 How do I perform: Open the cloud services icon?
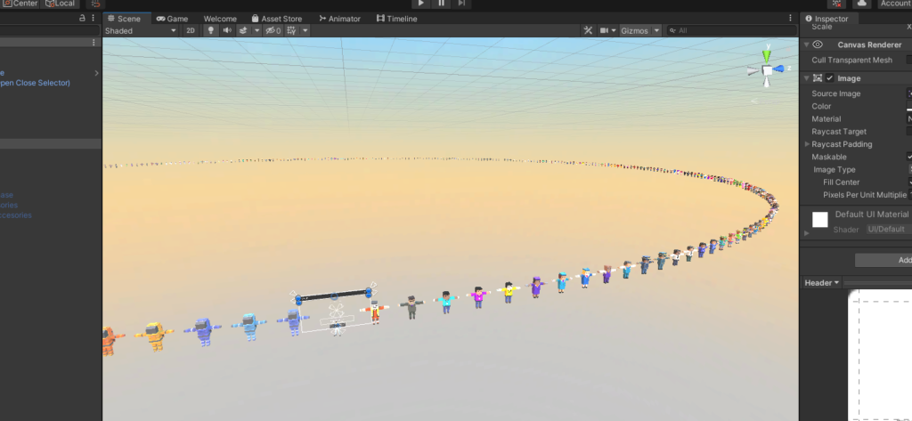[x=862, y=4]
